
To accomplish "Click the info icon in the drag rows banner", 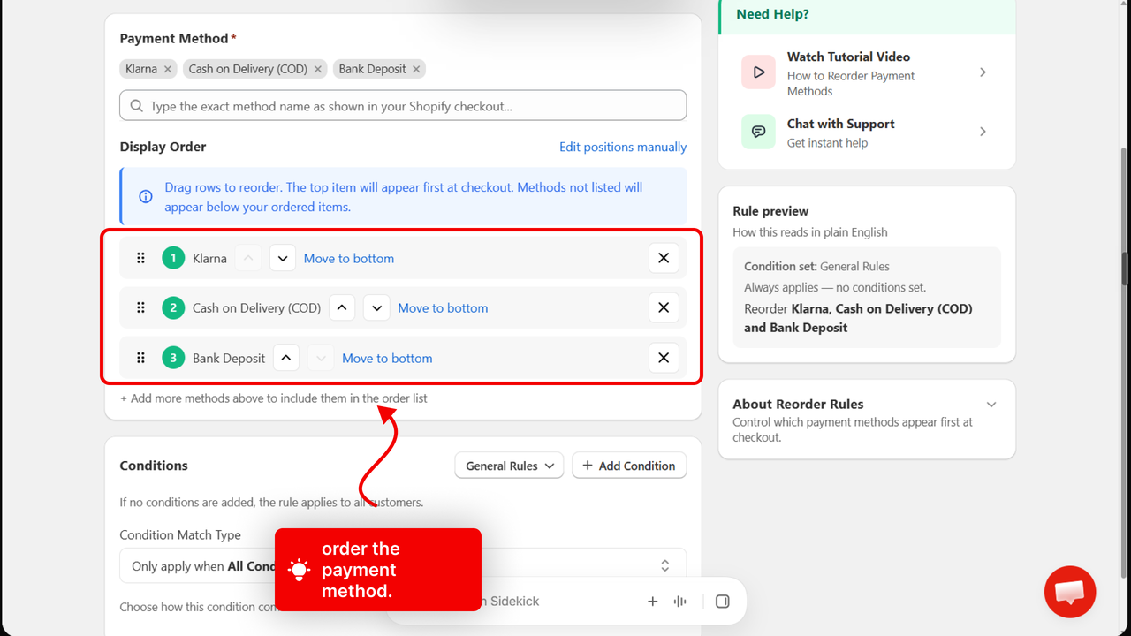I will (x=146, y=196).
